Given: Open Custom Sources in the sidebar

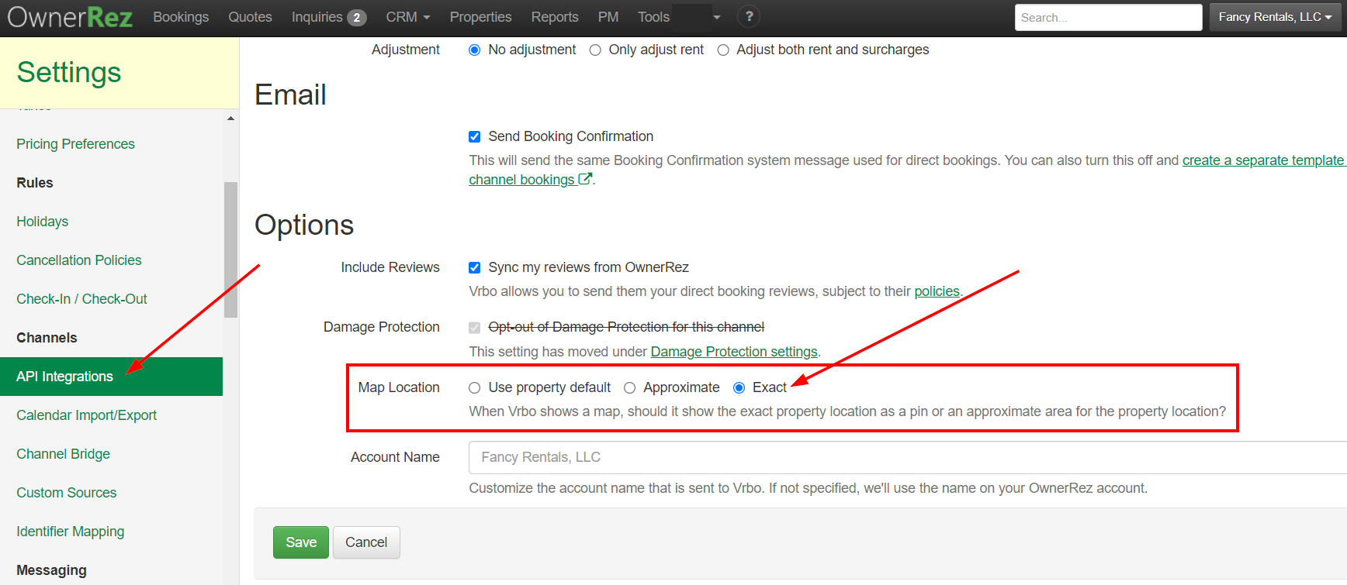Looking at the screenshot, I should pos(66,493).
